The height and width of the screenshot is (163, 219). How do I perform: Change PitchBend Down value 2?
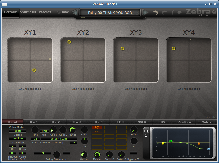(23, 146)
